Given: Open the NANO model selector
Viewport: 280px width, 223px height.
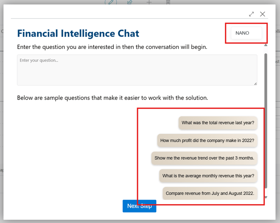Looking at the screenshot, I should 247,33.
